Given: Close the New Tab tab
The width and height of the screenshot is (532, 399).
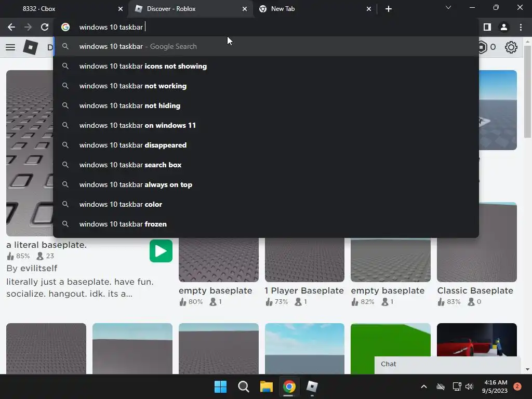Looking at the screenshot, I should point(369,9).
